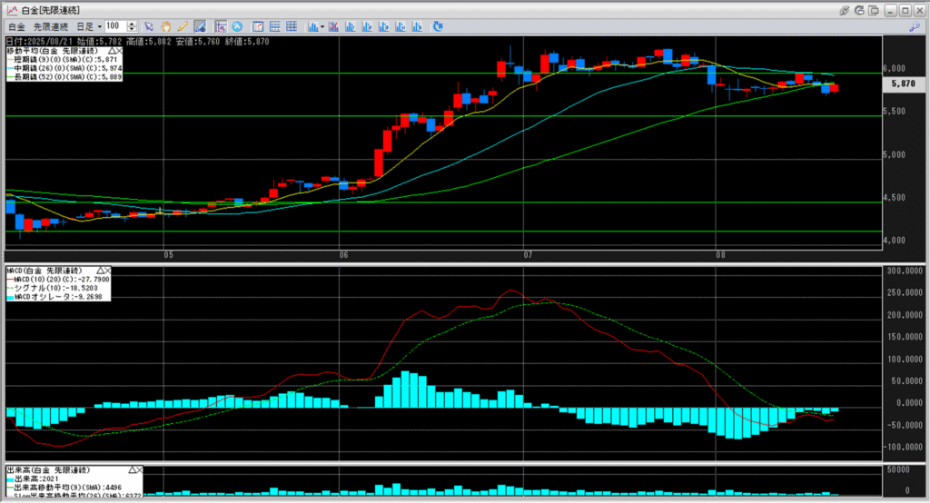Activate the hand pan tool
Screen dimensions: 930x503
(x=165, y=27)
